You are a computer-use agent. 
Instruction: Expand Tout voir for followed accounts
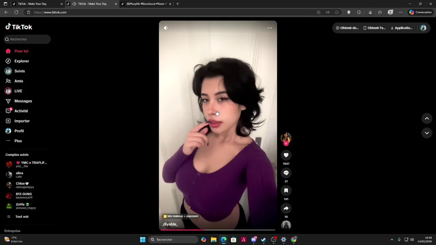click(22, 217)
